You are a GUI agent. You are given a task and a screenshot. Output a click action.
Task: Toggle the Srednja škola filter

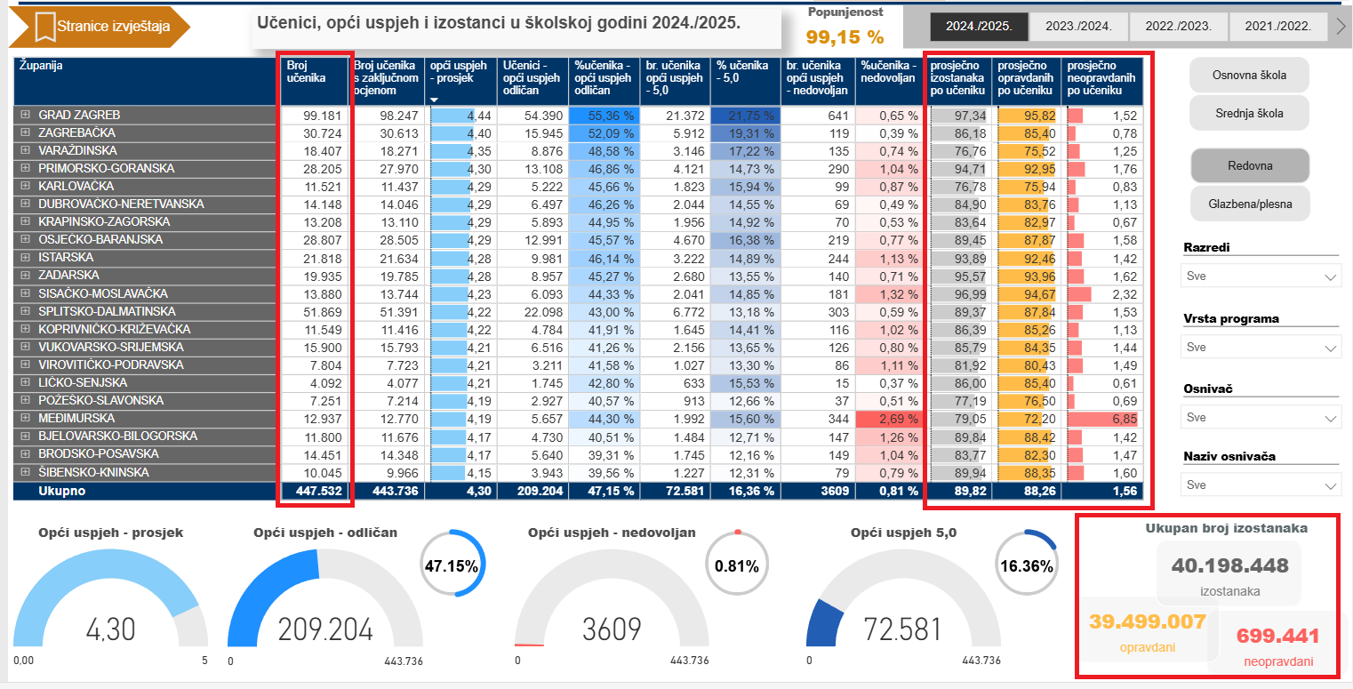pyautogui.click(x=1249, y=113)
